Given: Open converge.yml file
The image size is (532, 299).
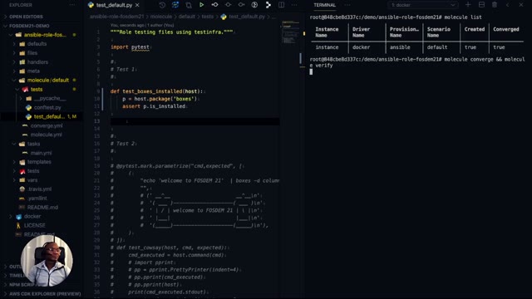Looking at the screenshot, I should click(x=47, y=125).
